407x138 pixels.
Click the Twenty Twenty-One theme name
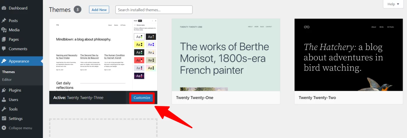pos(194,98)
